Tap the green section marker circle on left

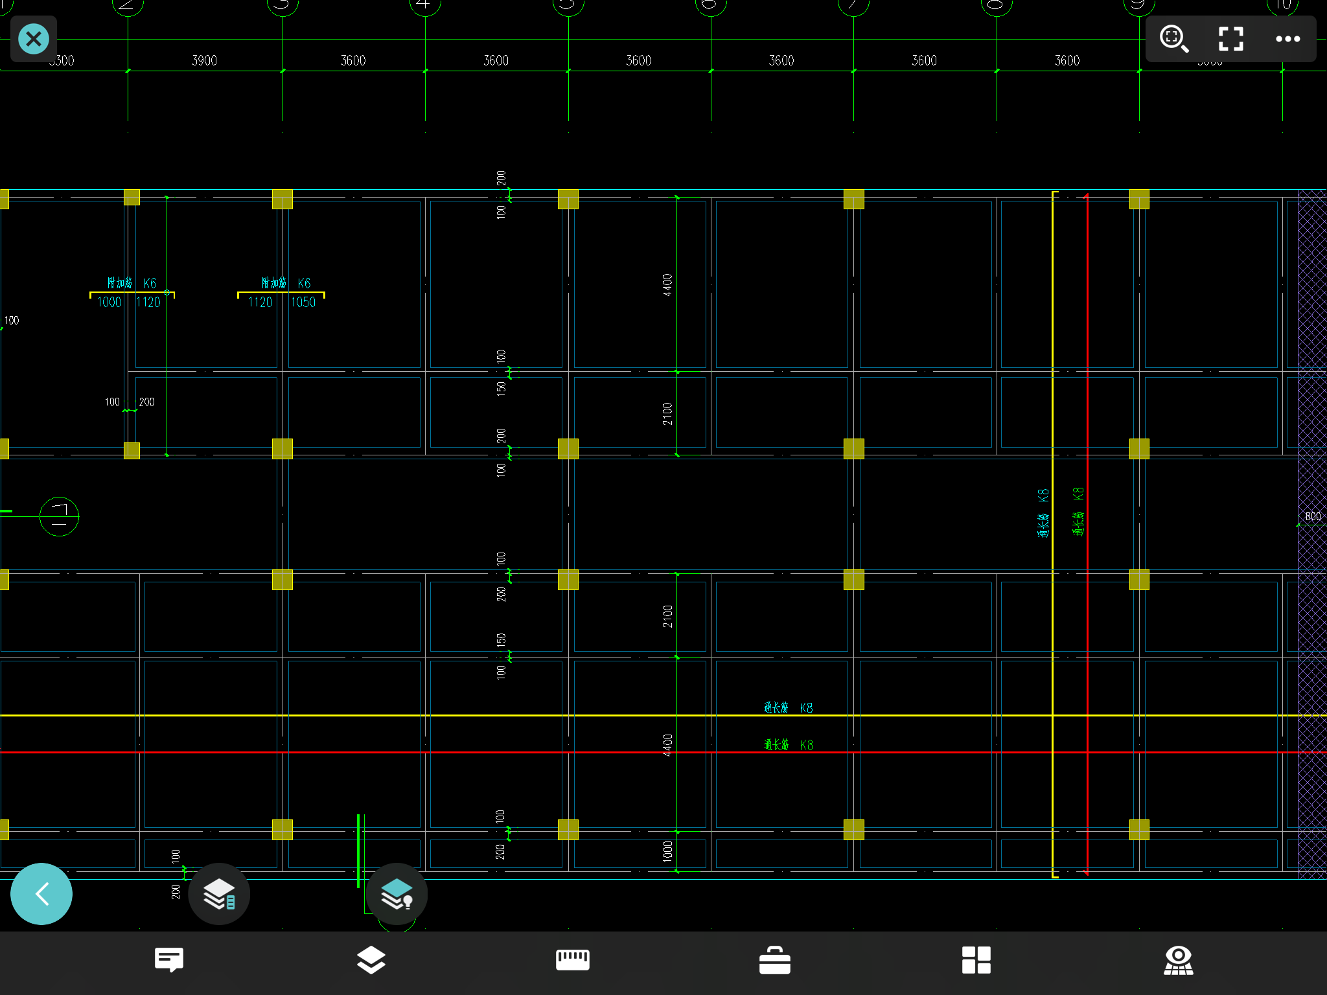59,516
